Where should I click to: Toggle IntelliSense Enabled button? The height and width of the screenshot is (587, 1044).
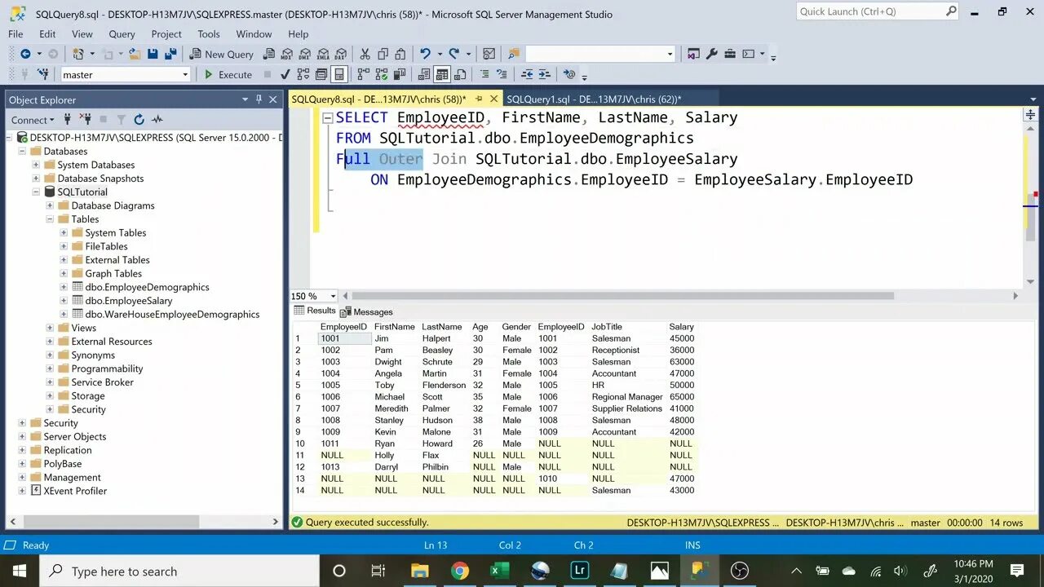coord(339,74)
